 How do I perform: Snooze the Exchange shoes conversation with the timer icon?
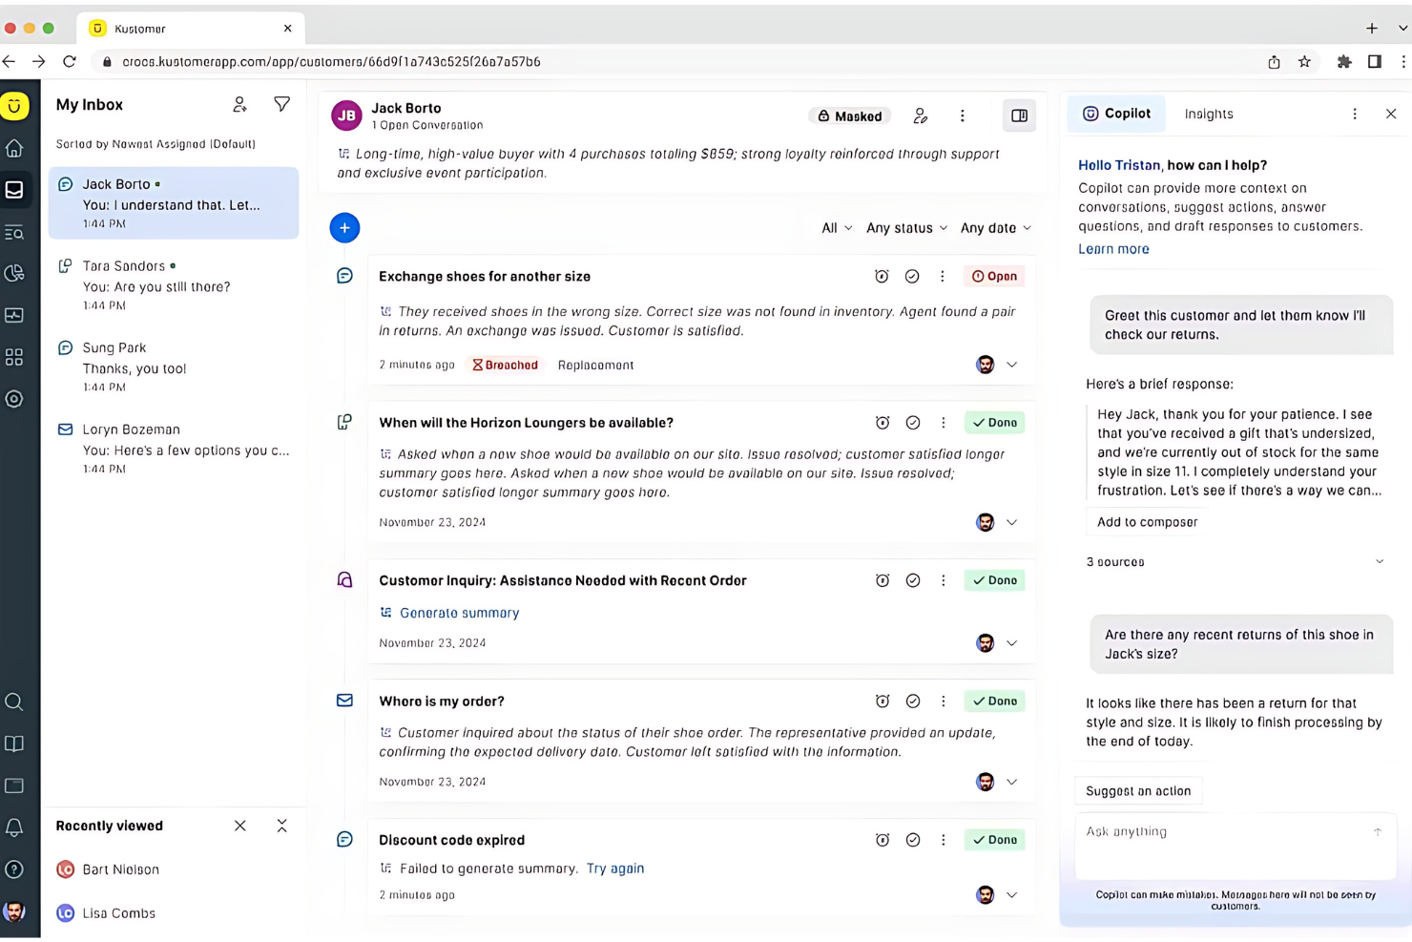pyautogui.click(x=882, y=276)
